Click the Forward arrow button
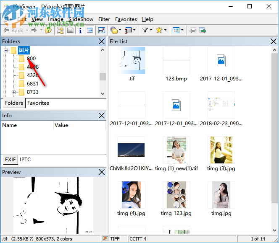 (34, 30)
